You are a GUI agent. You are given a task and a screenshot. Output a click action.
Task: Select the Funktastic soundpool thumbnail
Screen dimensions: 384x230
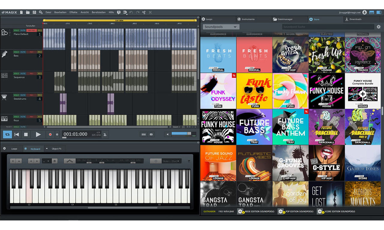tap(254, 91)
